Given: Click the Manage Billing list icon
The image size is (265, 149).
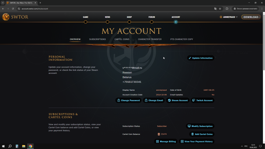Looking at the screenshot, I should click(x=157, y=141).
